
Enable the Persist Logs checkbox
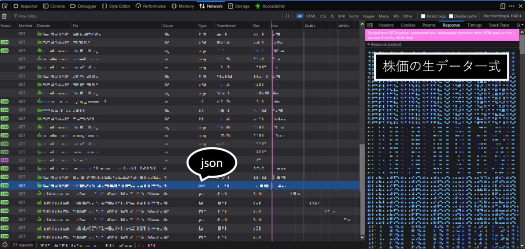pos(423,16)
